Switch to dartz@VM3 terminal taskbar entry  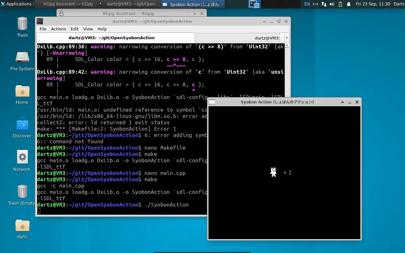[129, 4]
